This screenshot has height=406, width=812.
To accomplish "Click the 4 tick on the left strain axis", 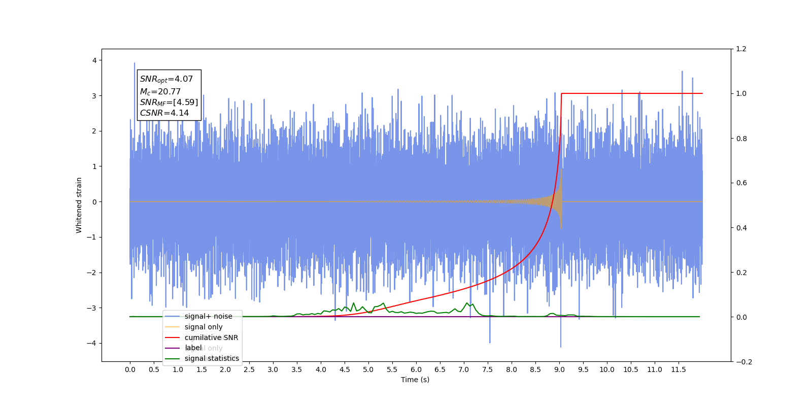I will pyautogui.click(x=94, y=60).
